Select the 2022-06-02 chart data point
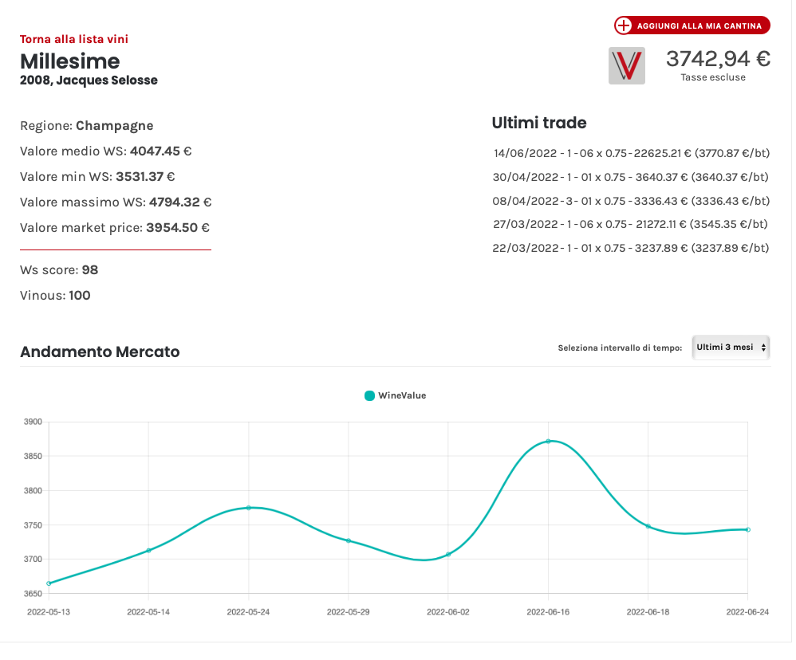 (448, 555)
